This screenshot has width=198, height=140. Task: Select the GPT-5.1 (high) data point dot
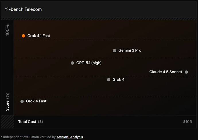pos(72,63)
